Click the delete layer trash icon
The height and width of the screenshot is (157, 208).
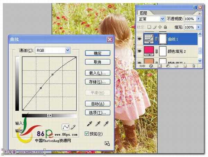click(193, 66)
